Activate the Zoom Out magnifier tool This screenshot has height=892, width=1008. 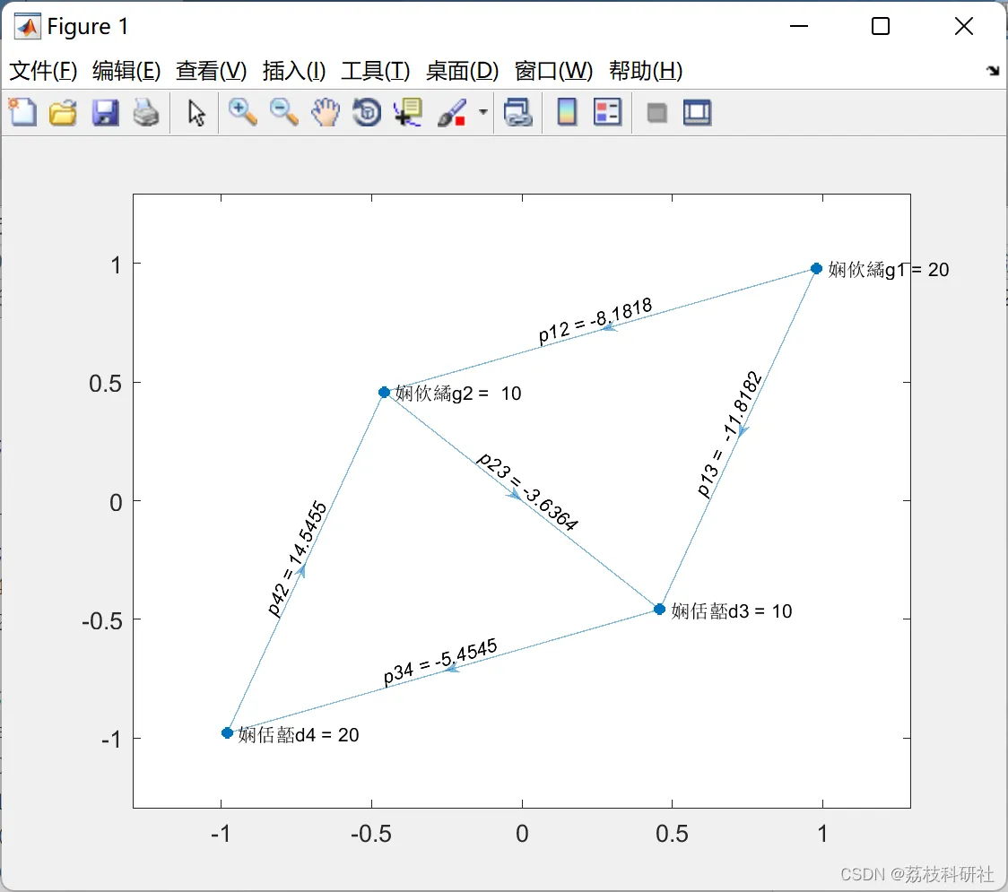pos(283,112)
